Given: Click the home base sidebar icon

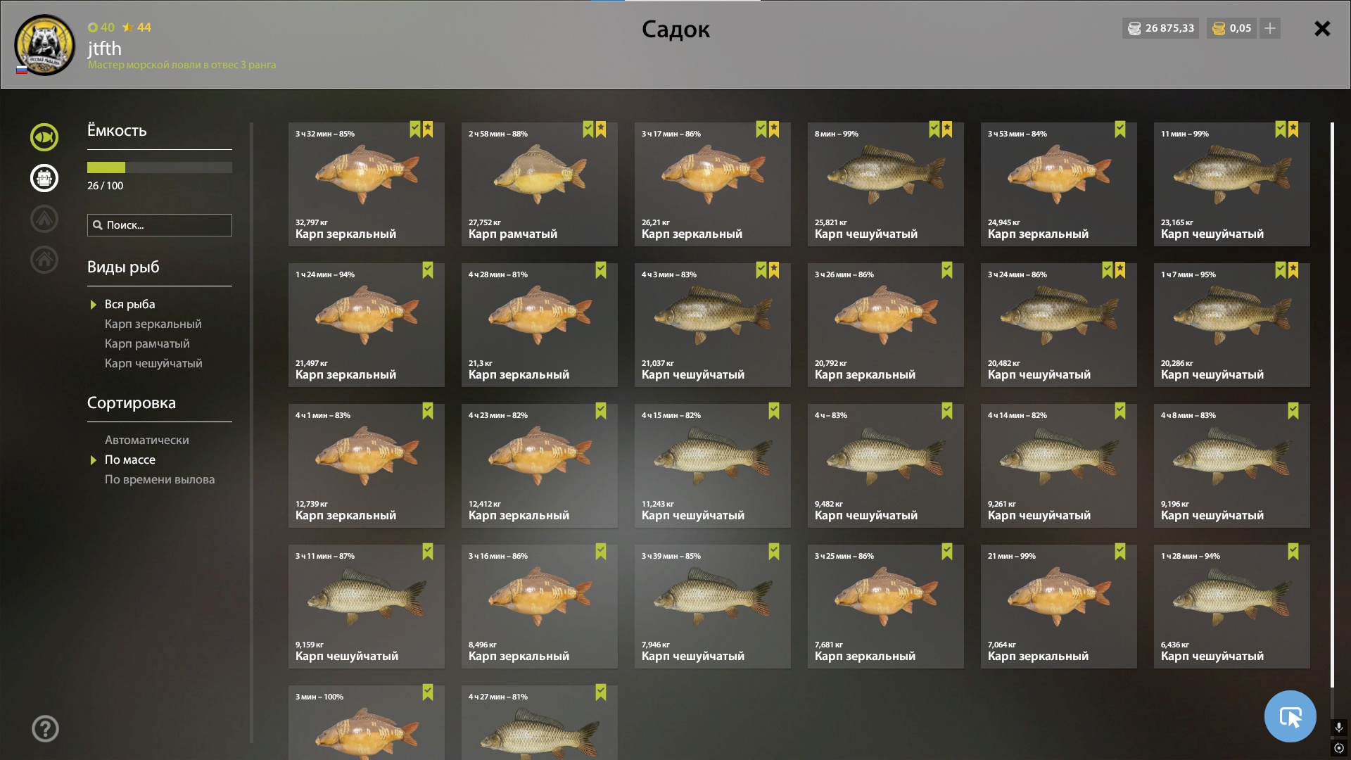Looking at the screenshot, I should (44, 260).
